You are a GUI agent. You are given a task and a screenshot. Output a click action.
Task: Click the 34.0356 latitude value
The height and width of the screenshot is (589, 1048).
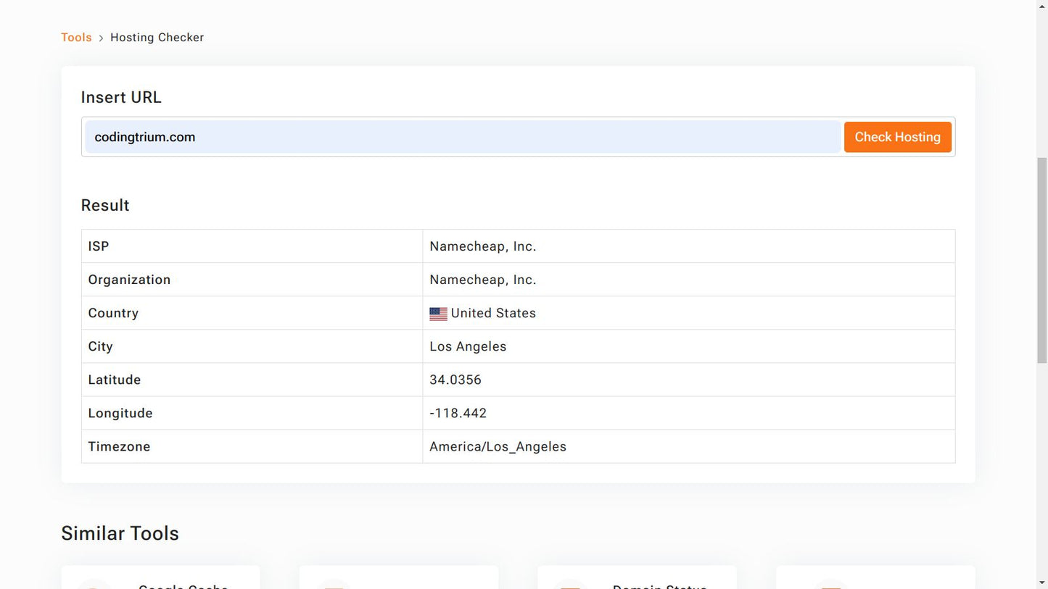pos(455,380)
